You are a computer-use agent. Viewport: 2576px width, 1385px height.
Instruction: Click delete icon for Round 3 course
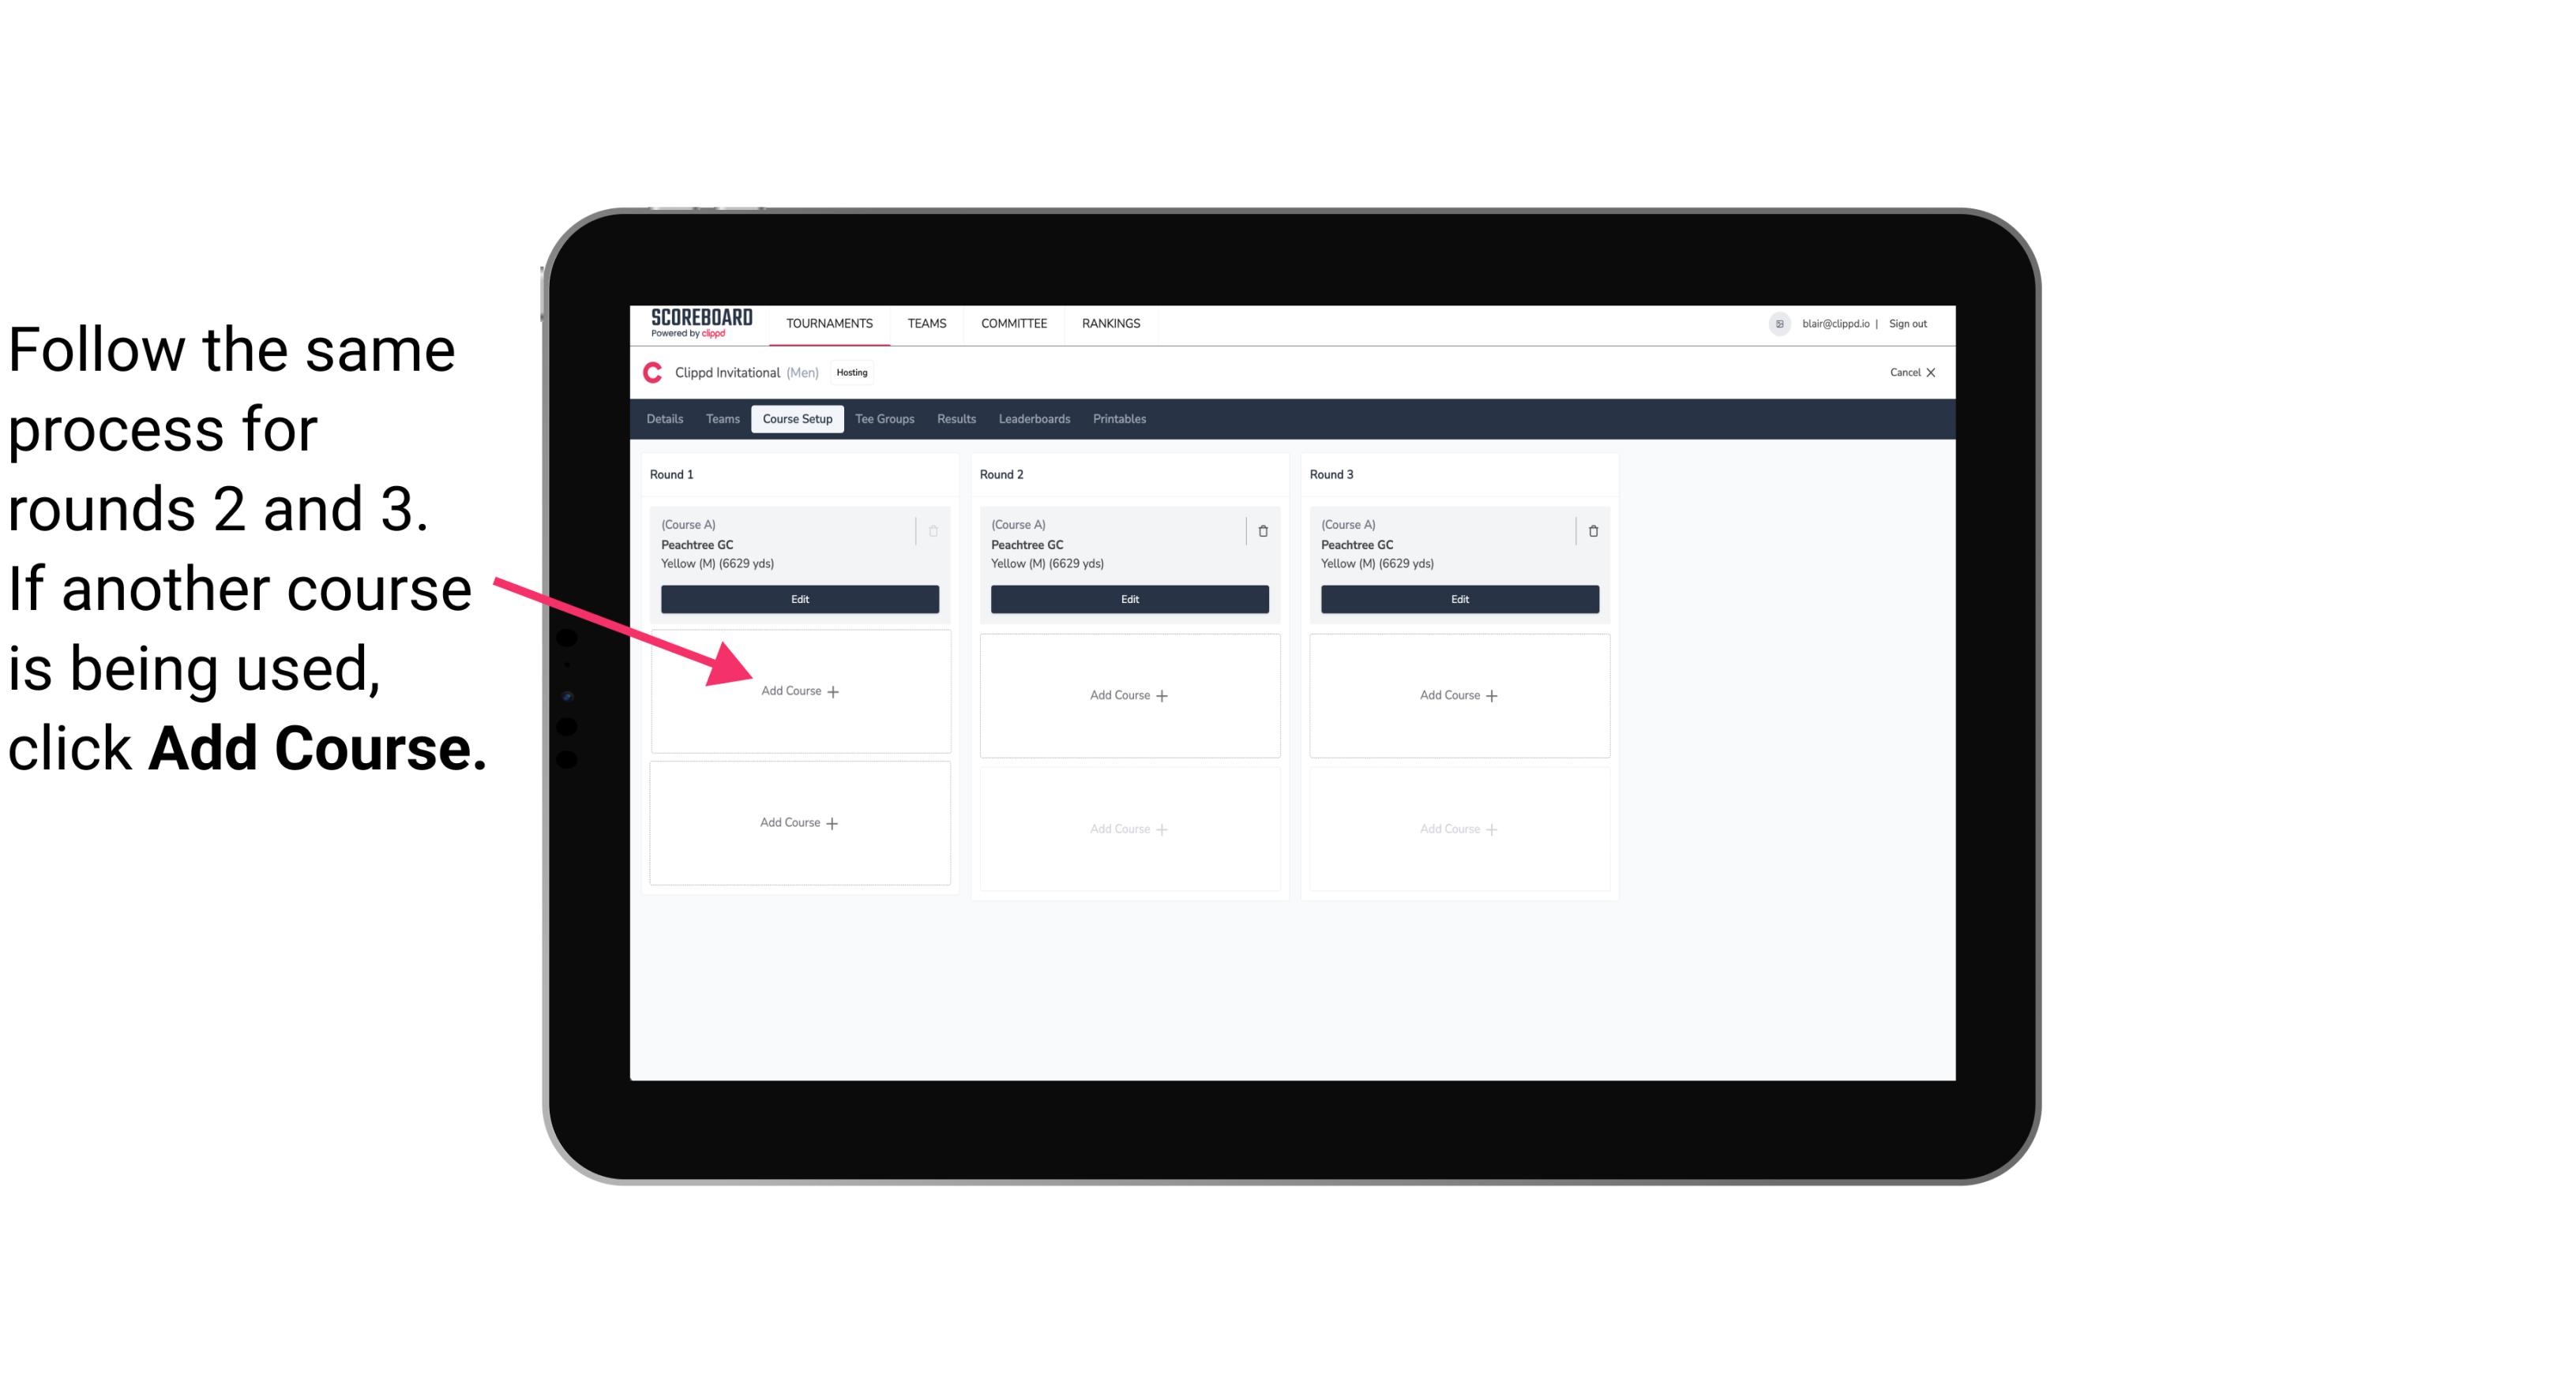point(1590,530)
